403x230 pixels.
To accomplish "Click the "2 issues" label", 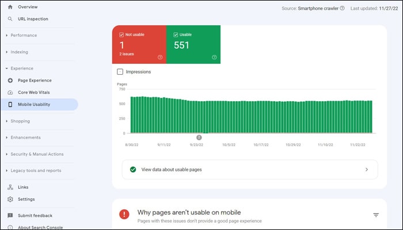I will click(127, 54).
